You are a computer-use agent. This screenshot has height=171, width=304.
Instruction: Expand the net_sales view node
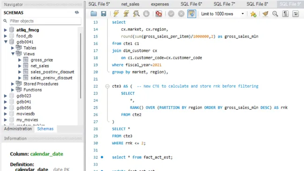pos(20,66)
